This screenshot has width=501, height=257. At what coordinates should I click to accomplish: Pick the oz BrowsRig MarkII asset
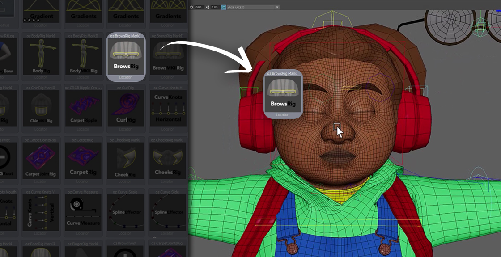coord(168,56)
